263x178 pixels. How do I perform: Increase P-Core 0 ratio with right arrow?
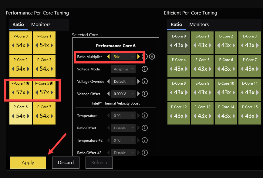click(x=28, y=45)
